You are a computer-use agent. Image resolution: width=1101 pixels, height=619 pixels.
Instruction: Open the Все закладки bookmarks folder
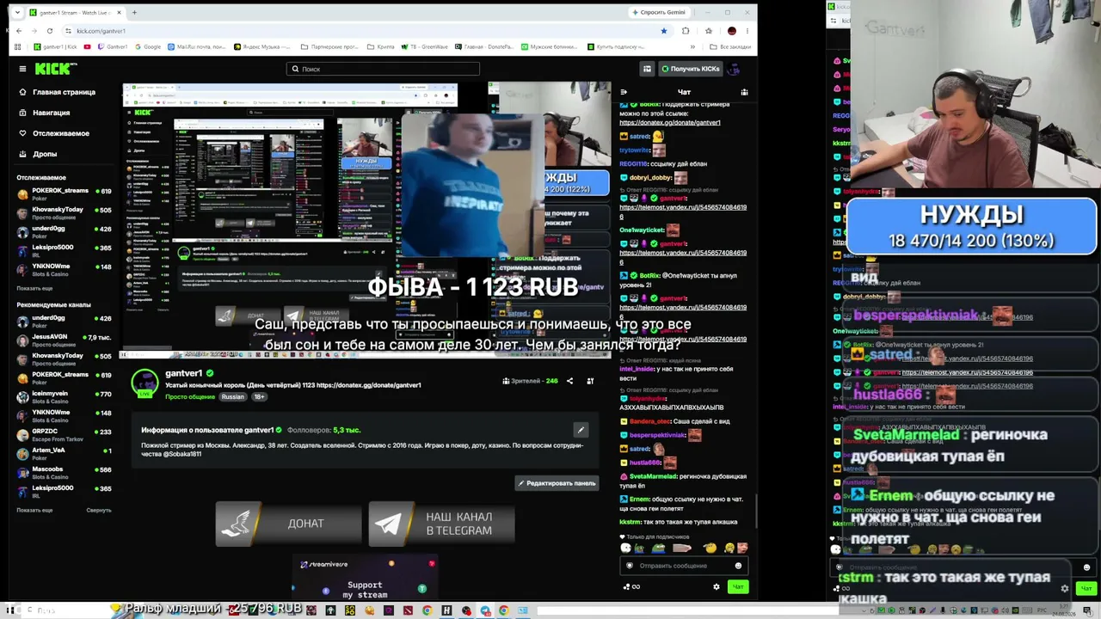pyautogui.click(x=731, y=46)
